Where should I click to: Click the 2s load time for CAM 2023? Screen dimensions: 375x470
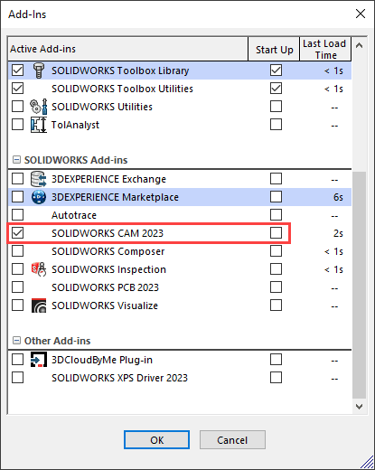tap(338, 233)
